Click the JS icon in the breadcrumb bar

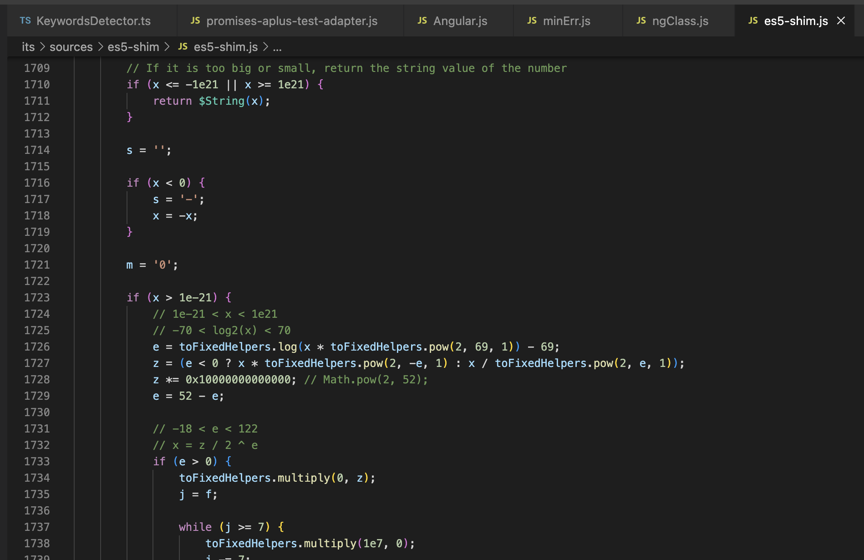pyautogui.click(x=183, y=46)
